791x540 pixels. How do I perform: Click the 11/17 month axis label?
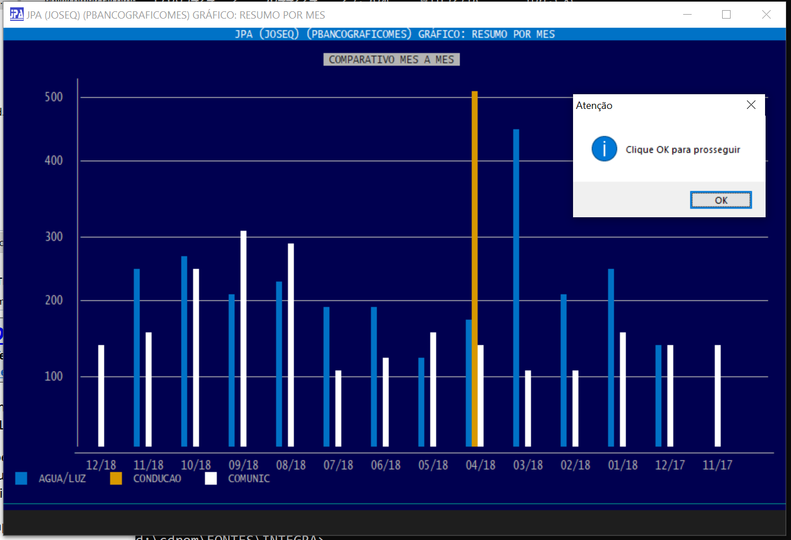click(717, 465)
